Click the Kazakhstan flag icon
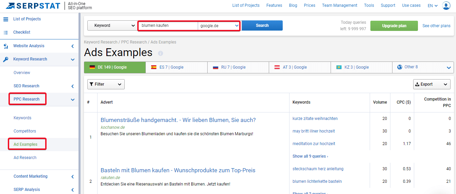Image resolution: width=456 pixels, height=194 pixels. pos(339,67)
